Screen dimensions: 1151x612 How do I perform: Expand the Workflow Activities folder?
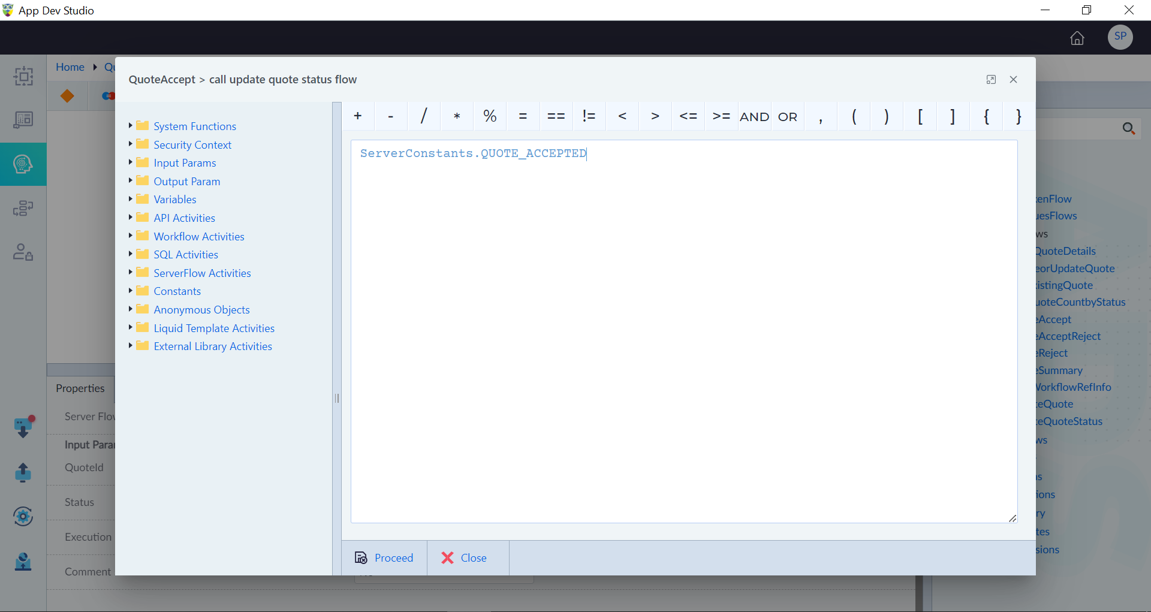click(130, 236)
